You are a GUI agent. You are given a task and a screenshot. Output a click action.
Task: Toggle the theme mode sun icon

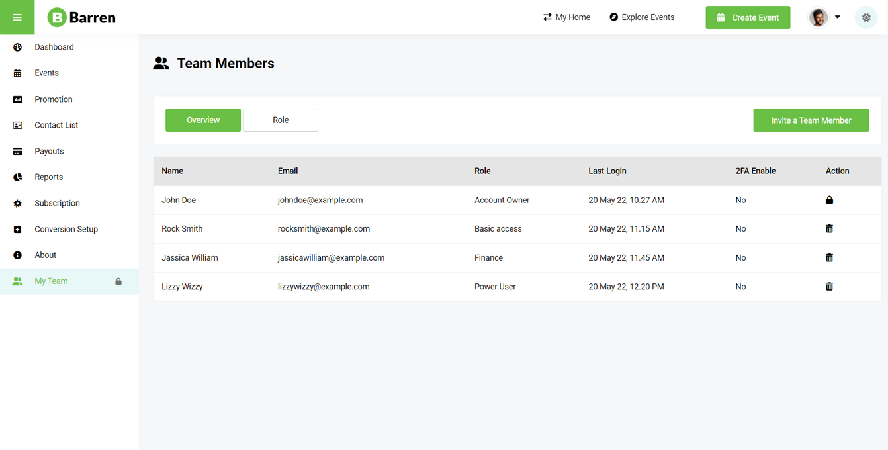pyautogui.click(x=866, y=18)
